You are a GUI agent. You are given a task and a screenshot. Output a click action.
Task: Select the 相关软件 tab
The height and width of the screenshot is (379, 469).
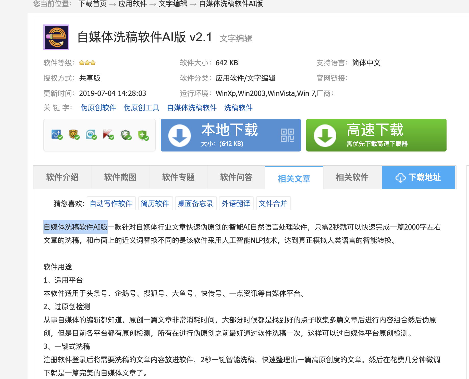[x=352, y=177]
